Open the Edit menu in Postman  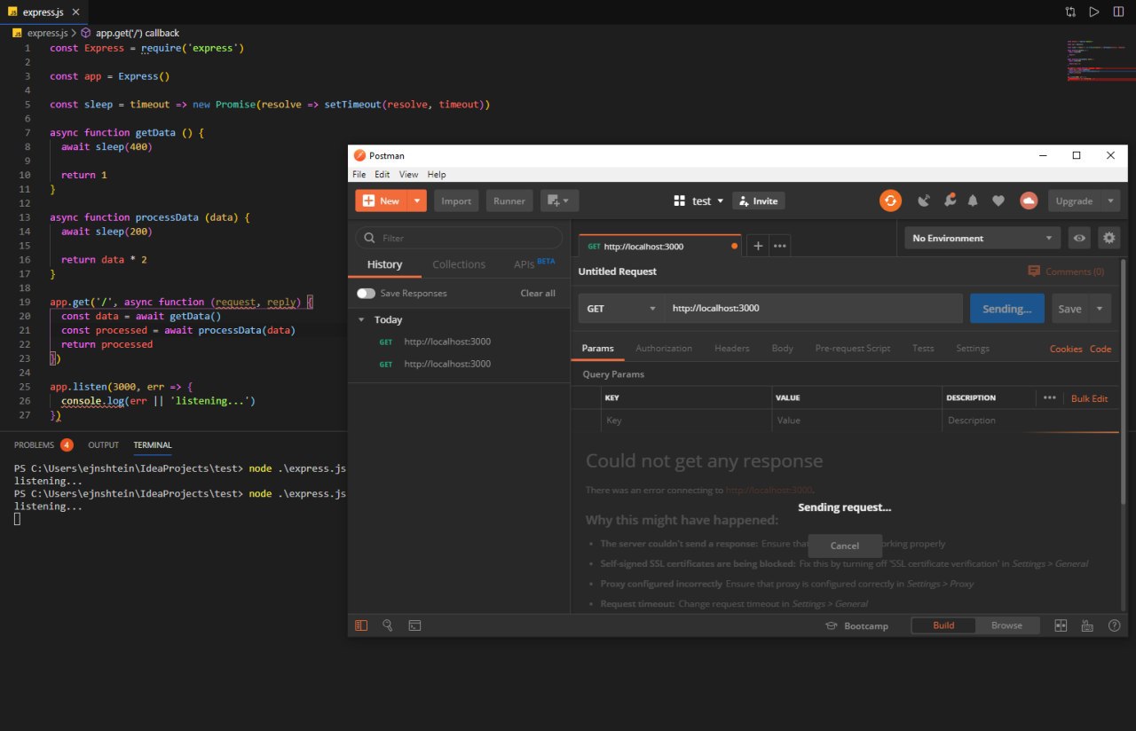383,174
